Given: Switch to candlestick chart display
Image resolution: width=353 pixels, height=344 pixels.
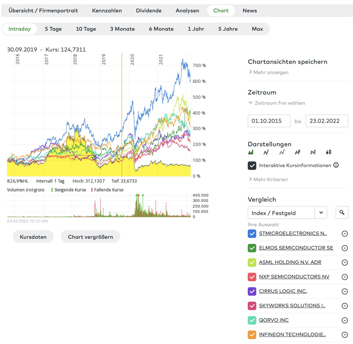Looking at the screenshot, I should (328, 152).
